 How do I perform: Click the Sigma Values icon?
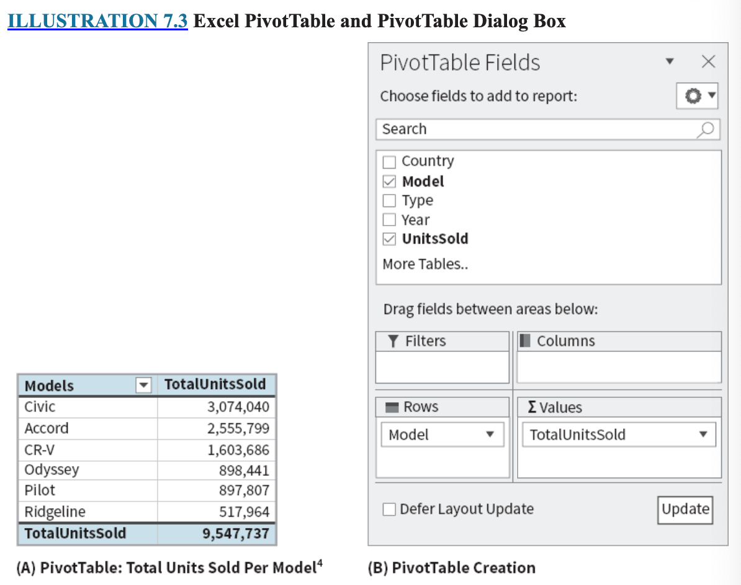[x=532, y=407]
